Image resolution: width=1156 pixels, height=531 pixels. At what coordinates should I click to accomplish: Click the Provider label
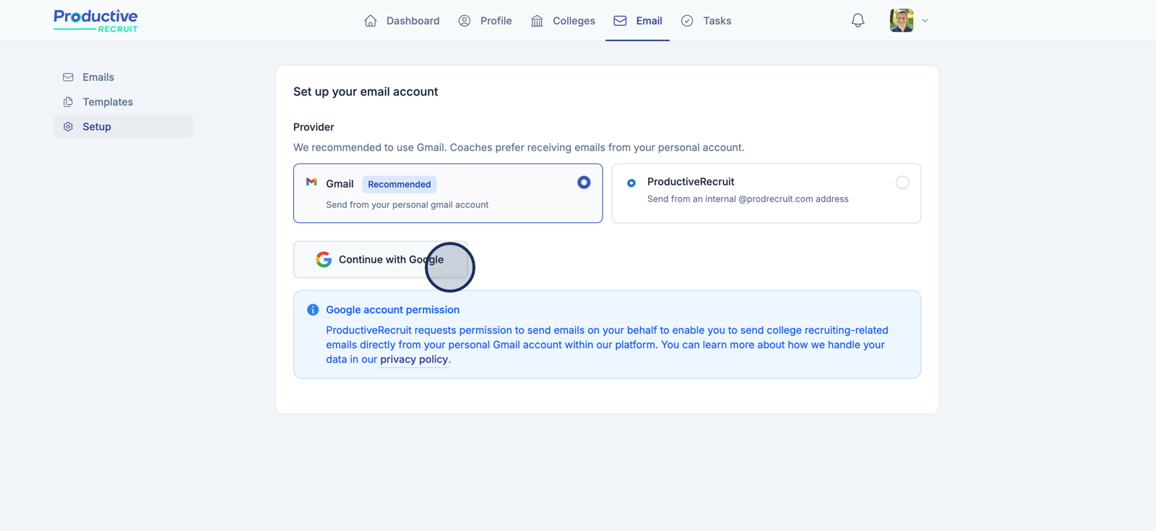(x=314, y=127)
